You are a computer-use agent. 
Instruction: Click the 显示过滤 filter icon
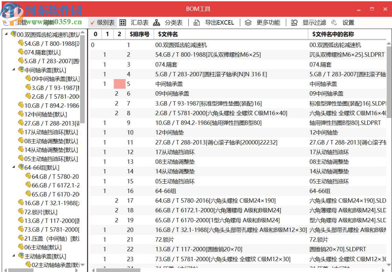(294, 23)
